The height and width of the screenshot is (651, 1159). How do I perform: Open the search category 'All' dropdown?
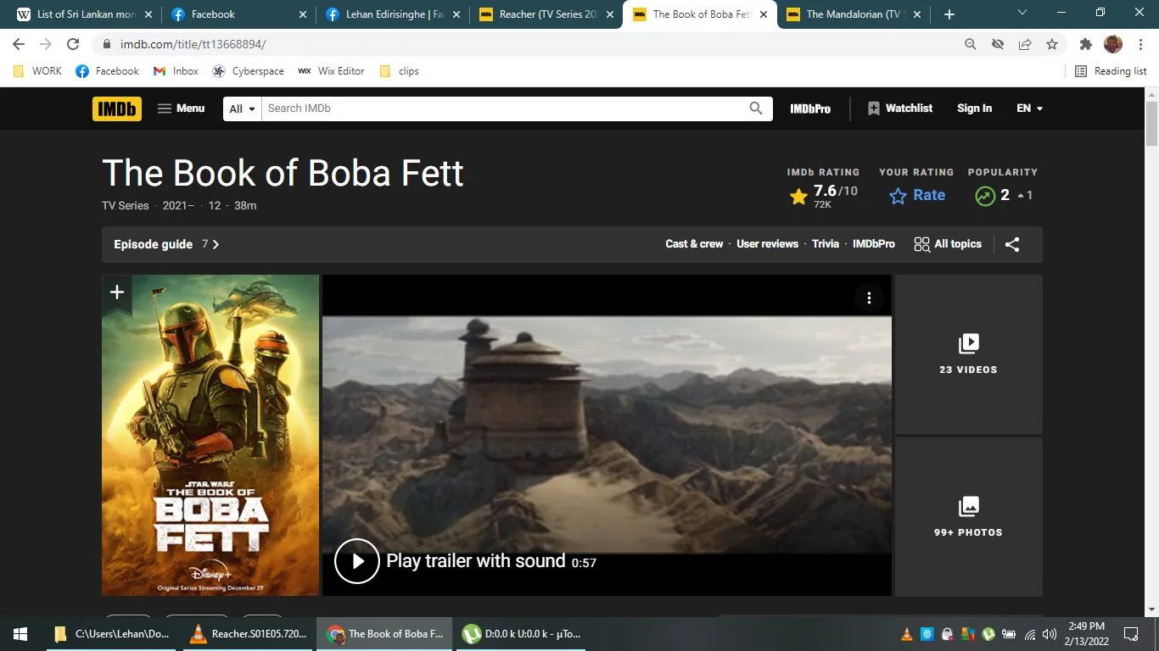(243, 108)
